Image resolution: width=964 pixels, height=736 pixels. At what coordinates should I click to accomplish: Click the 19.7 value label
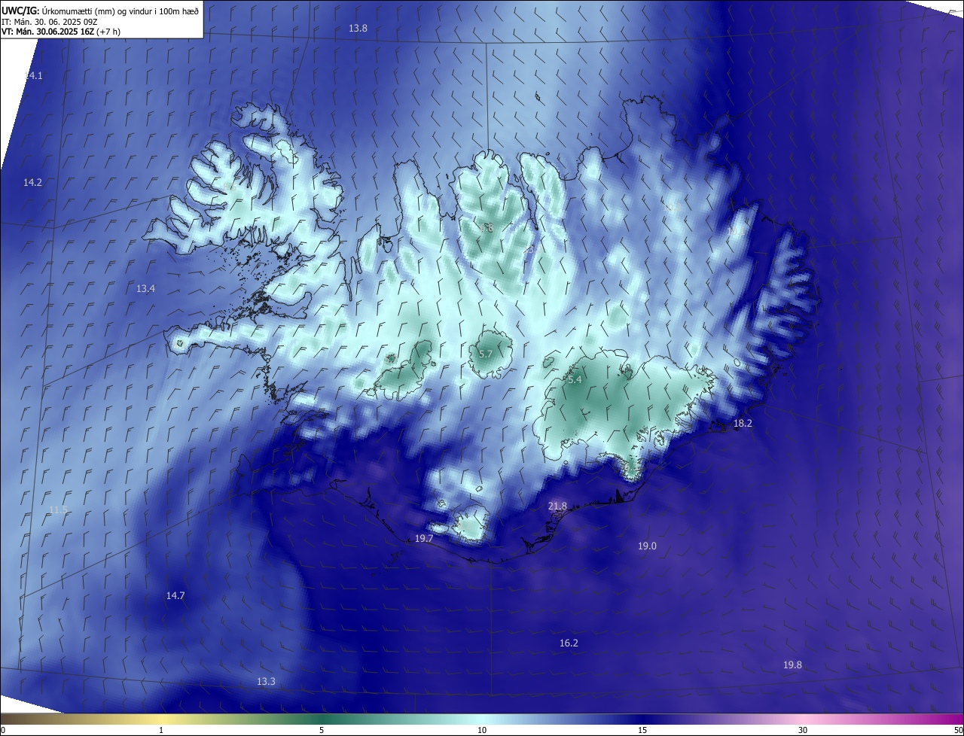(424, 539)
